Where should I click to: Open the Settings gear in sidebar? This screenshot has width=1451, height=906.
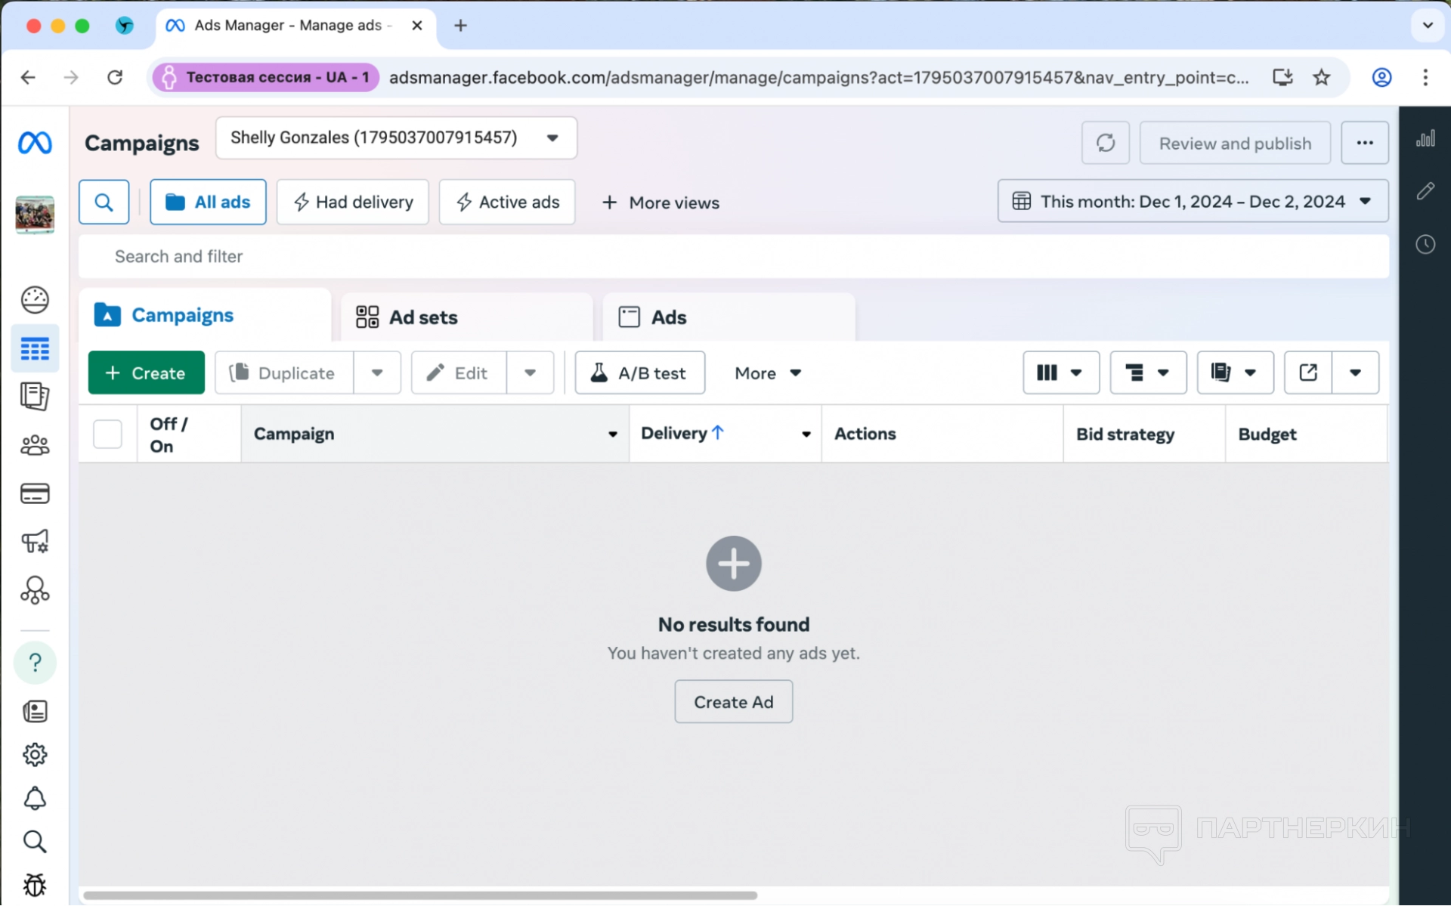pyautogui.click(x=35, y=754)
